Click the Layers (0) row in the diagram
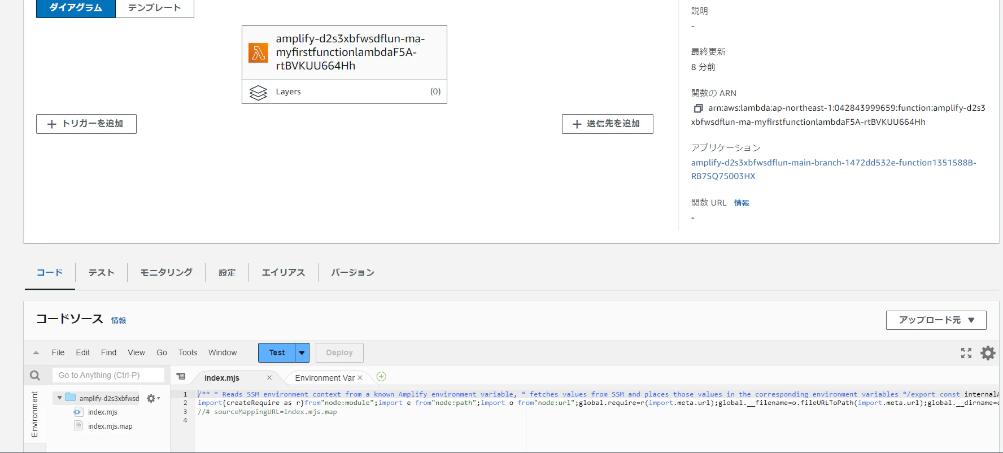 coord(344,92)
